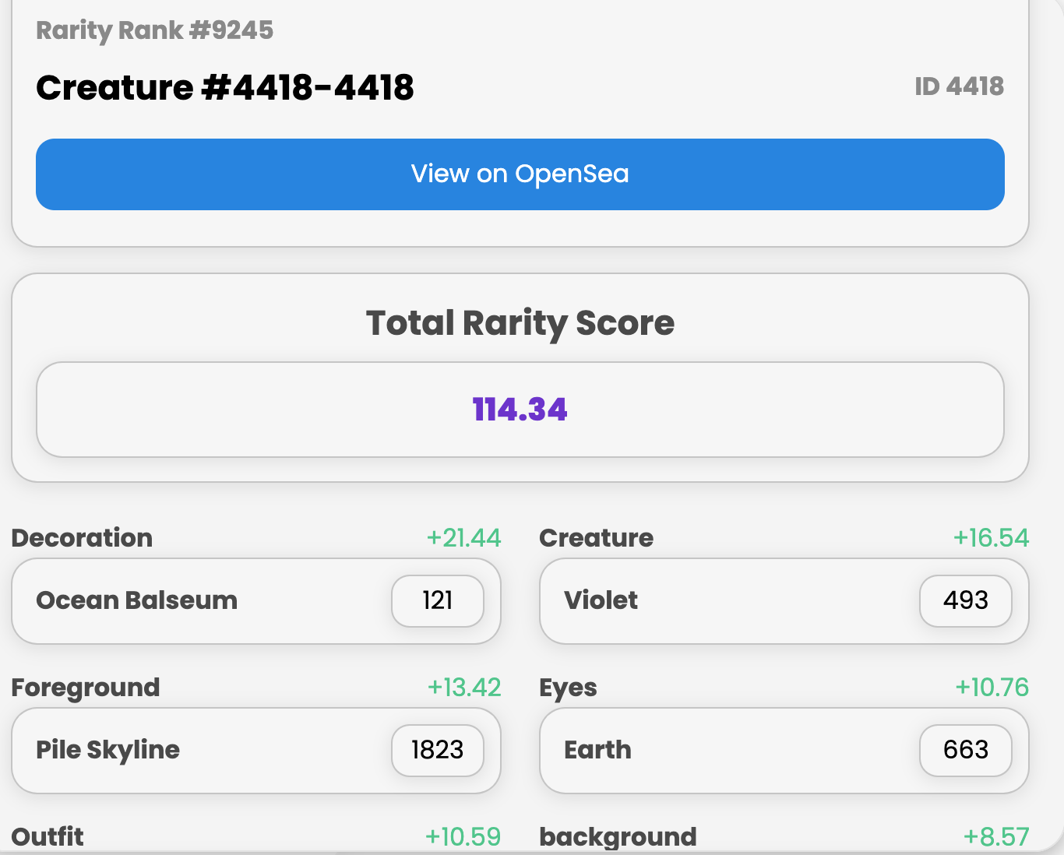Click the View on OpenSea button

click(520, 174)
